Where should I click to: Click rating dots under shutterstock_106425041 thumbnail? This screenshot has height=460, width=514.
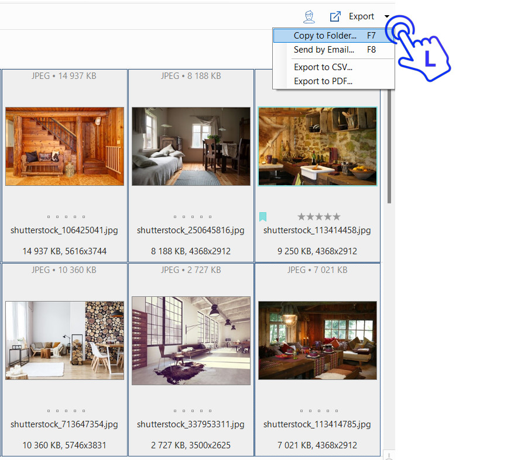tap(66, 217)
